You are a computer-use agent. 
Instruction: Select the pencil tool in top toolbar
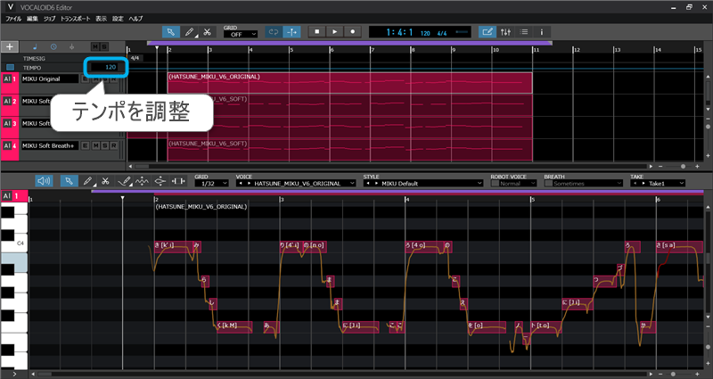pos(189,32)
